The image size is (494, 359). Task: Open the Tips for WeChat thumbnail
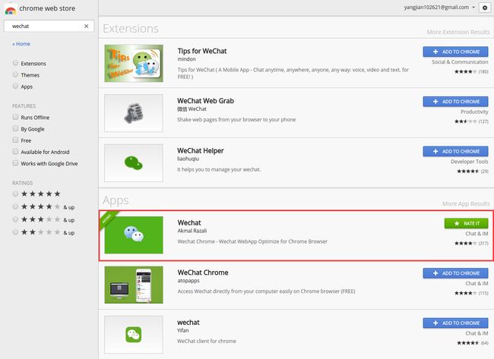(x=134, y=63)
